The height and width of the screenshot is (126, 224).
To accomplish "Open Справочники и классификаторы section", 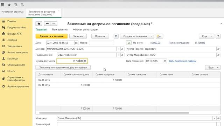I will (x=16, y=79).
